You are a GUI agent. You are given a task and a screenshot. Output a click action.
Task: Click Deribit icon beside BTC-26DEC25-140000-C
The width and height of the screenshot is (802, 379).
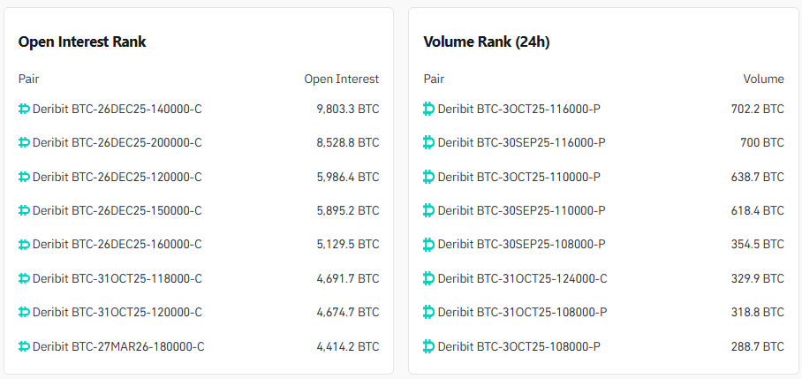[24, 109]
